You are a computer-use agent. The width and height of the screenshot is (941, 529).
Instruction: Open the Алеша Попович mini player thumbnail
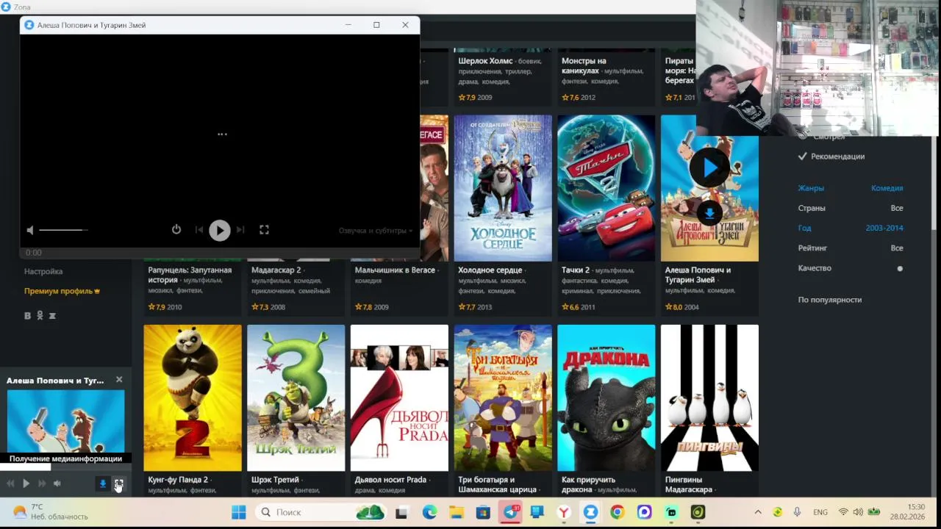[x=65, y=421]
